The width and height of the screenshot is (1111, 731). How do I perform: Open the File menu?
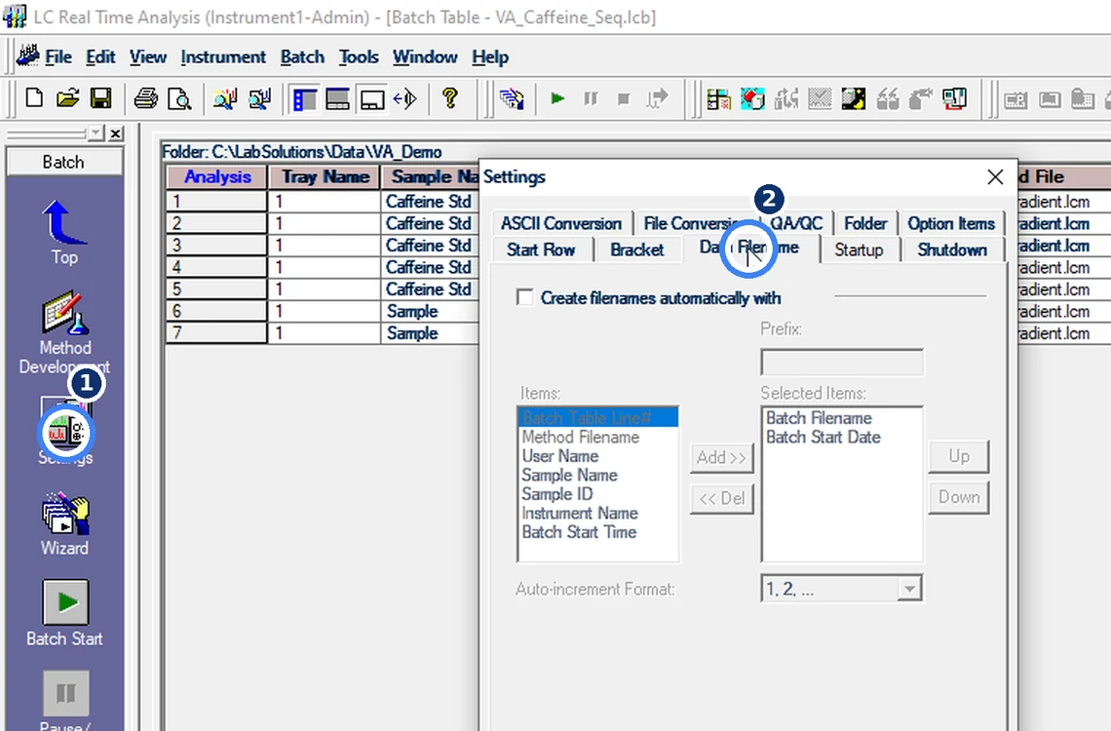(x=58, y=57)
